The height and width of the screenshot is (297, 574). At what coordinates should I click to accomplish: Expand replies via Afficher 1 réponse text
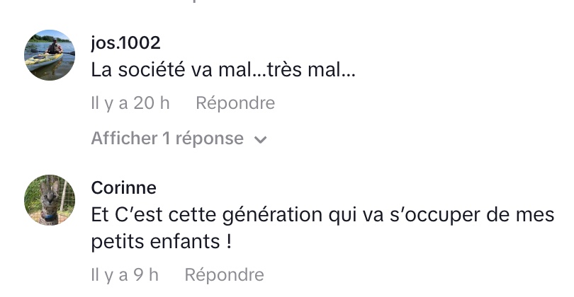pos(167,139)
